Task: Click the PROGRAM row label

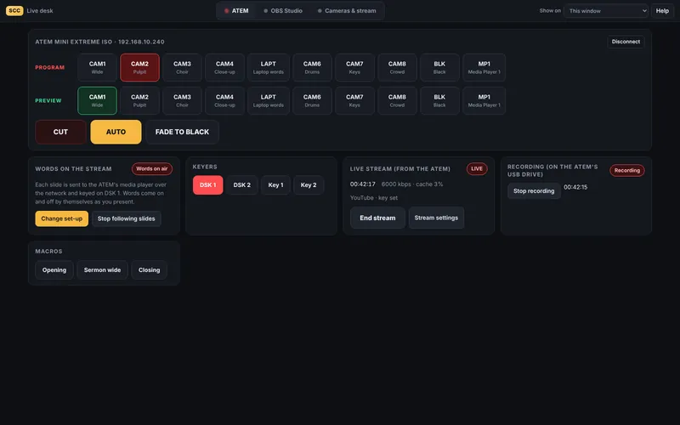Action: (50, 67)
